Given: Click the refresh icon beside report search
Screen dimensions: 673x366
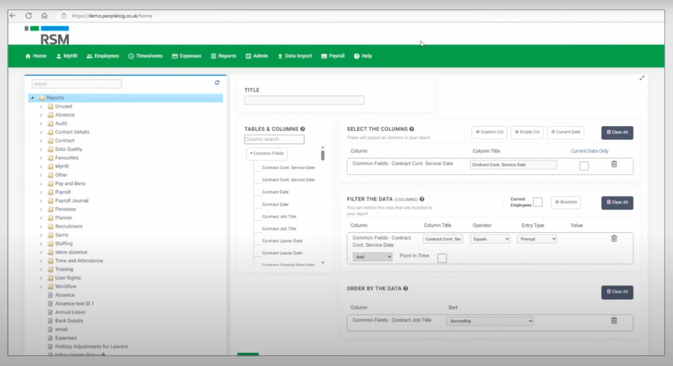Looking at the screenshot, I should point(217,83).
